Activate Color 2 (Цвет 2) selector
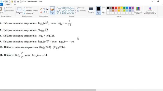The image size is (163, 91). coord(104,10)
